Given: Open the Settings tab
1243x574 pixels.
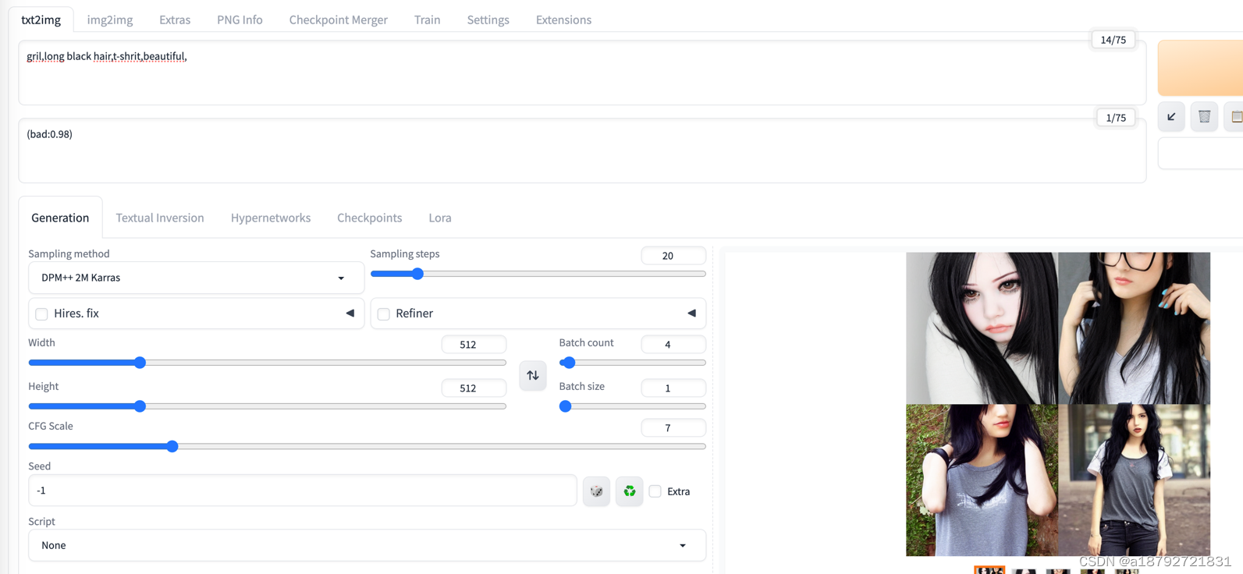Looking at the screenshot, I should (x=488, y=19).
